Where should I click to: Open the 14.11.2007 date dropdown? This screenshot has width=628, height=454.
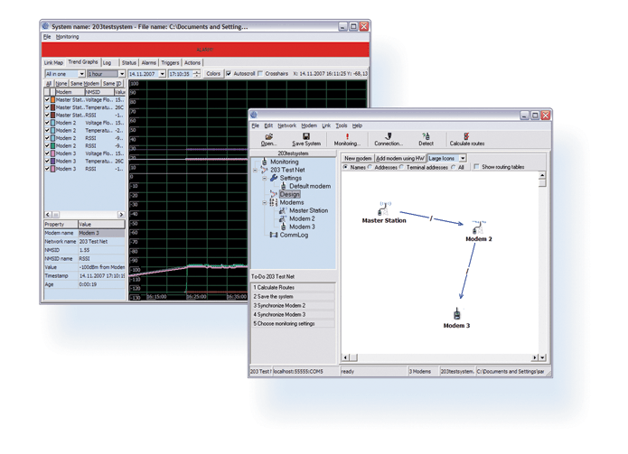pyautogui.click(x=163, y=74)
